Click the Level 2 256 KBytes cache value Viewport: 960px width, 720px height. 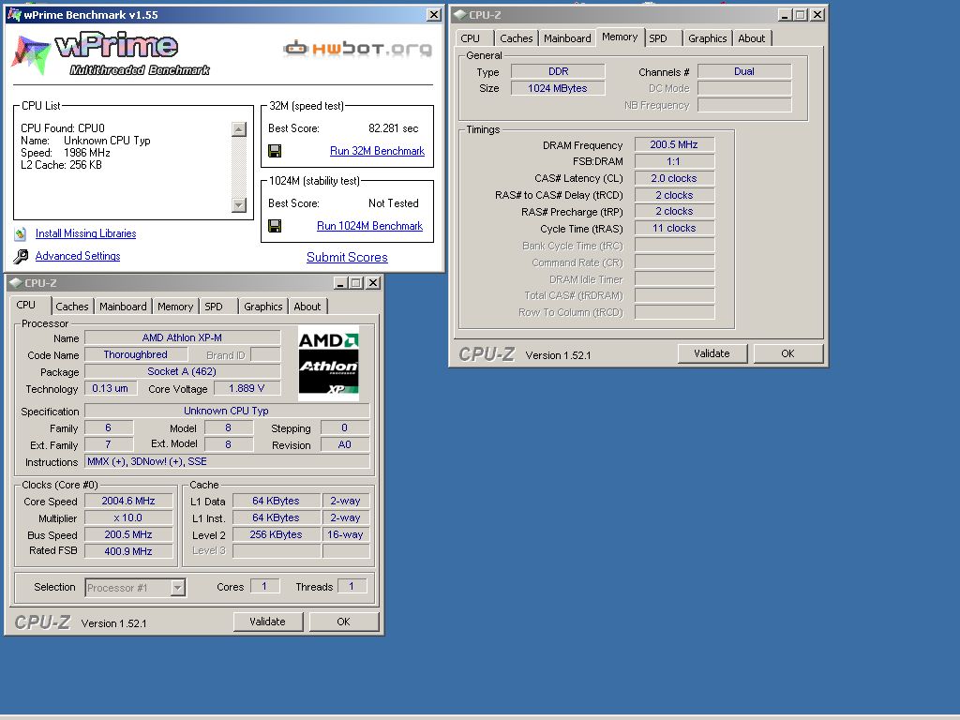pos(277,534)
